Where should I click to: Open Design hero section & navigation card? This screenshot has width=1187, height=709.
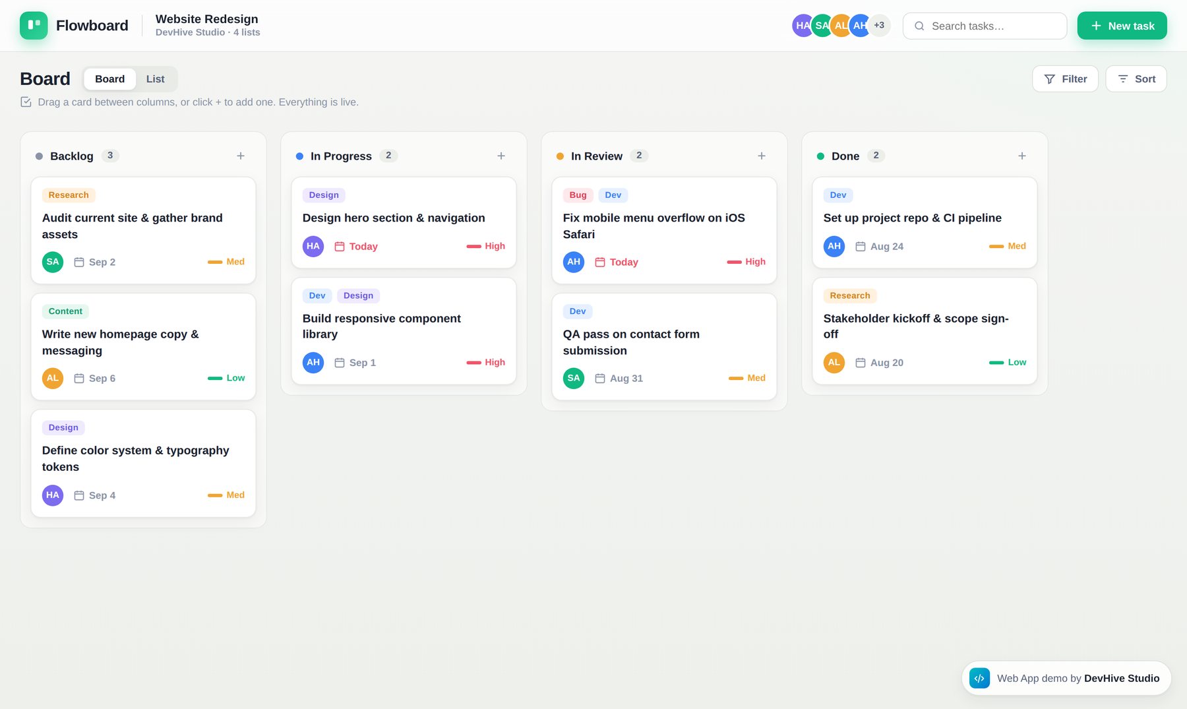coord(404,222)
